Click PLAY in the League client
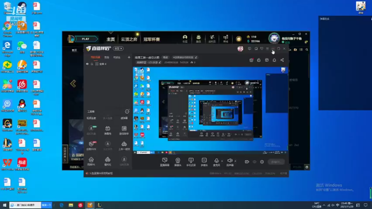 [x=86, y=39]
